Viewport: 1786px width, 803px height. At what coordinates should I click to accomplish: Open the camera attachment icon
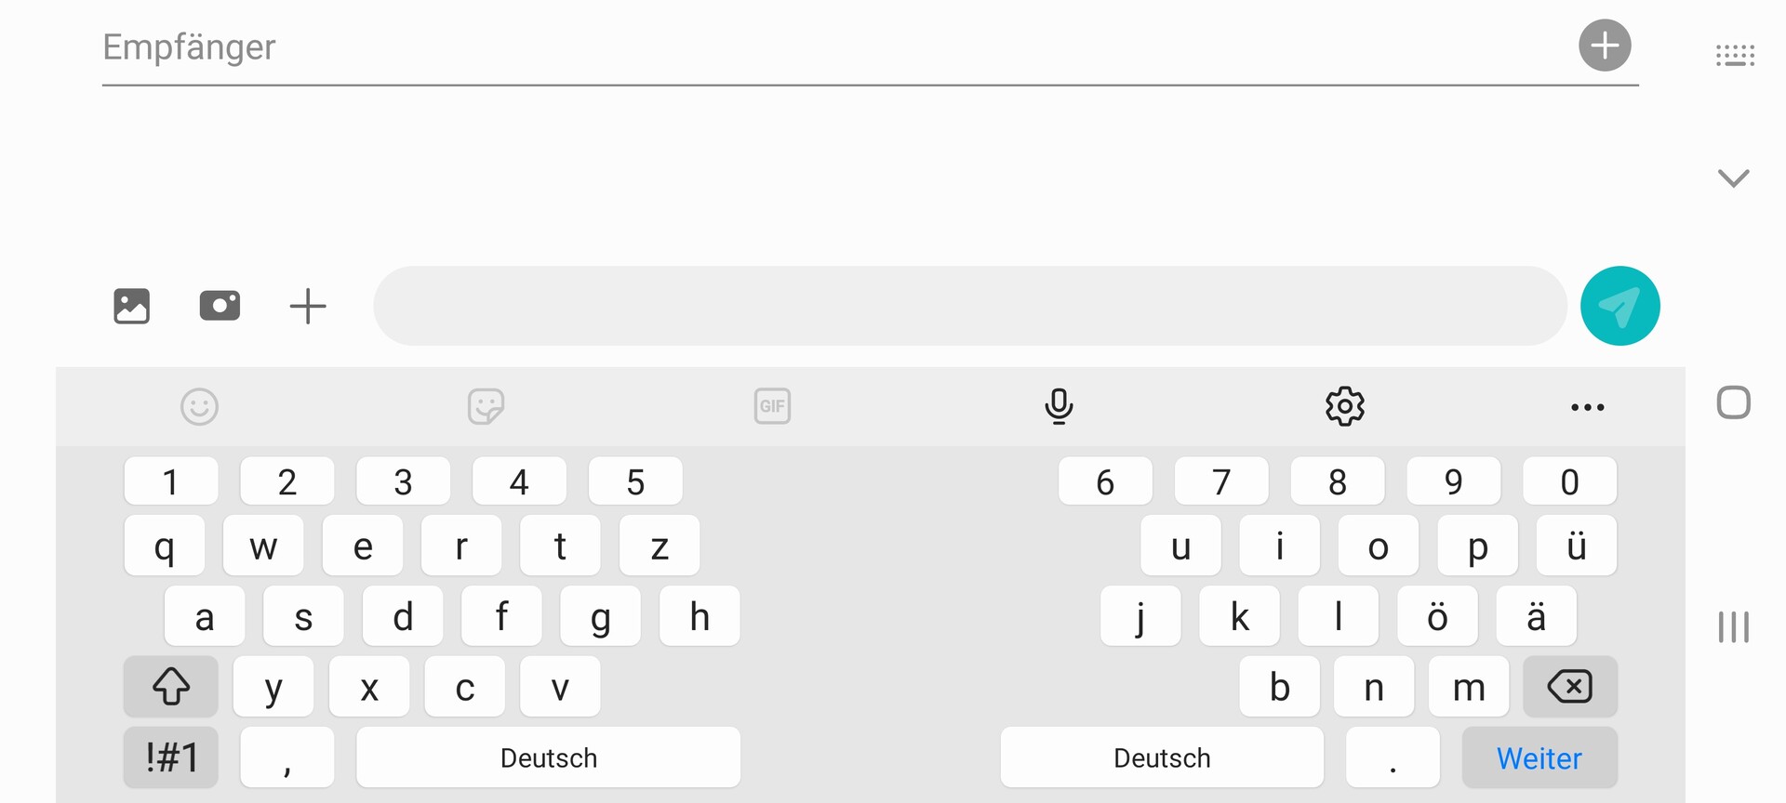(x=220, y=306)
